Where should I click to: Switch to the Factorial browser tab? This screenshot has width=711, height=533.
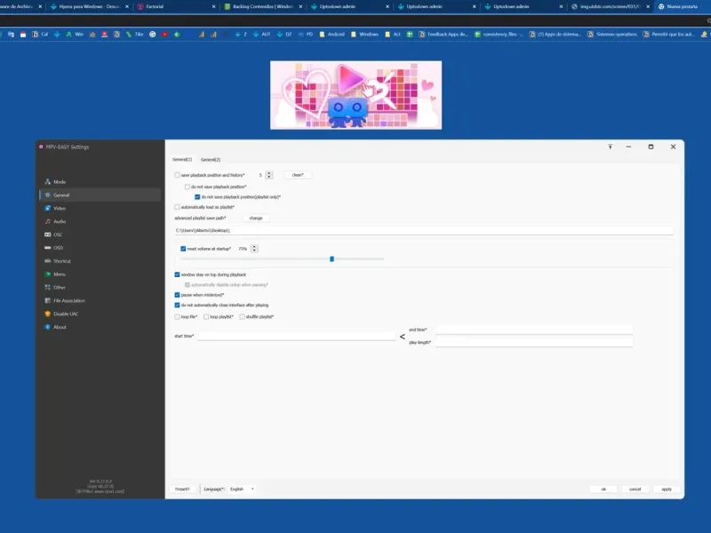pyautogui.click(x=177, y=7)
